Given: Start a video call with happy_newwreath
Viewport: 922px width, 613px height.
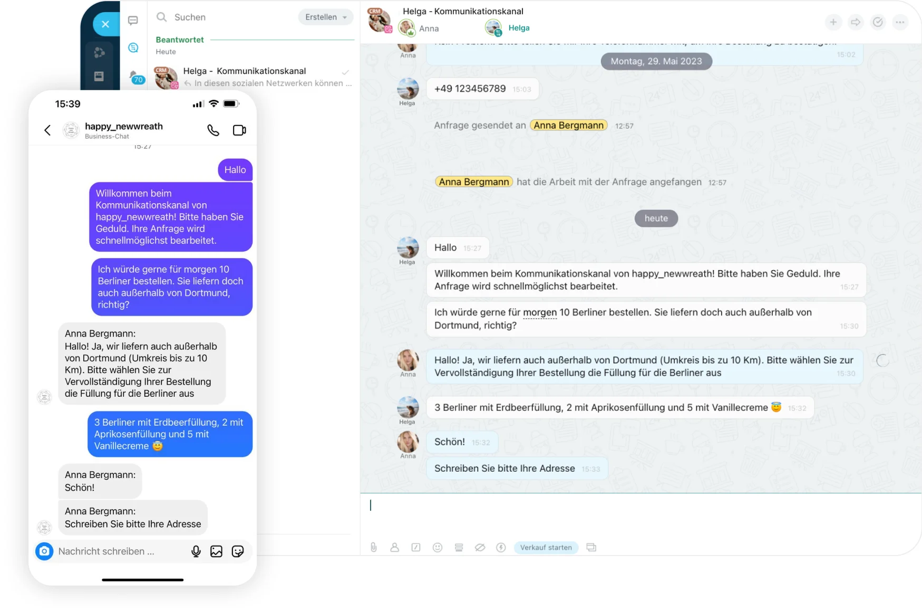Looking at the screenshot, I should [x=239, y=130].
